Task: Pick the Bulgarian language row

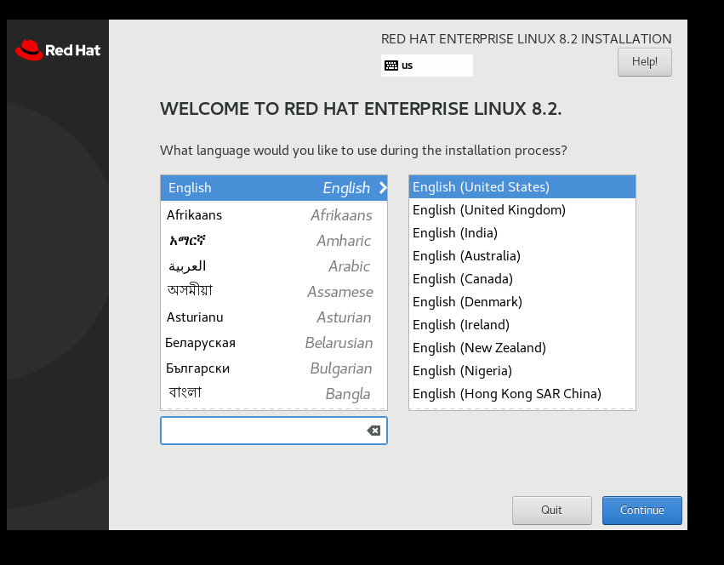Action: 274,368
